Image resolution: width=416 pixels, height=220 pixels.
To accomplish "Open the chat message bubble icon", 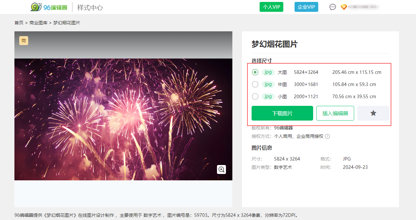I will 333,7.
